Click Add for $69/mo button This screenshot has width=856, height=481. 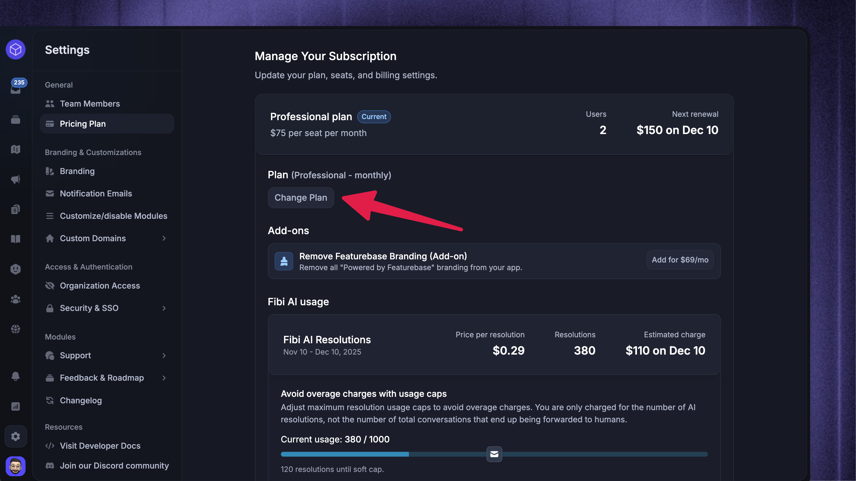[680, 260]
